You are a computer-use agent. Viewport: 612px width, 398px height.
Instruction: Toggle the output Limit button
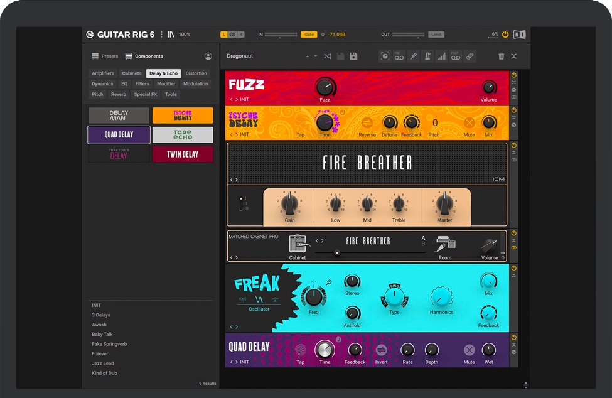click(436, 35)
